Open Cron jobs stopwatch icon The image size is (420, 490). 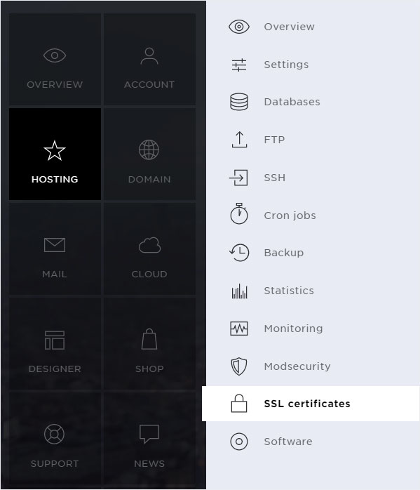click(239, 213)
